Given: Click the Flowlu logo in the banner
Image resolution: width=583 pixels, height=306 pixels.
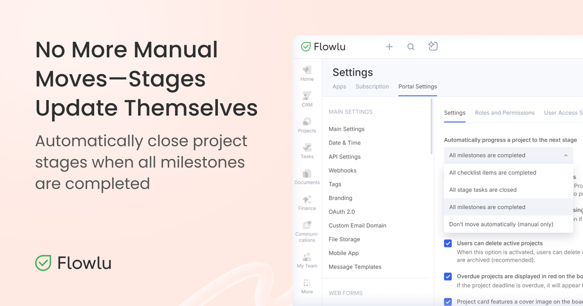Looking at the screenshot, I should click(73, 263).
